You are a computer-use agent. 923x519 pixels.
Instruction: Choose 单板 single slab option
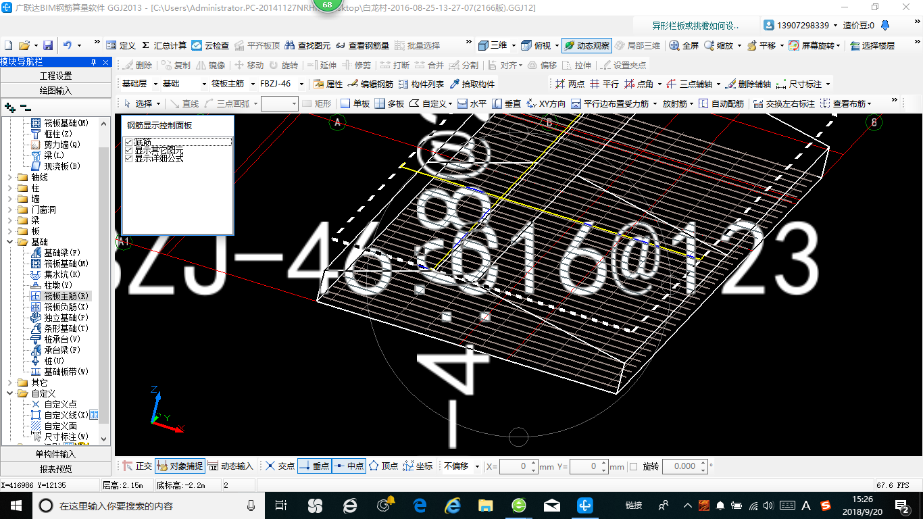point(355,103)
